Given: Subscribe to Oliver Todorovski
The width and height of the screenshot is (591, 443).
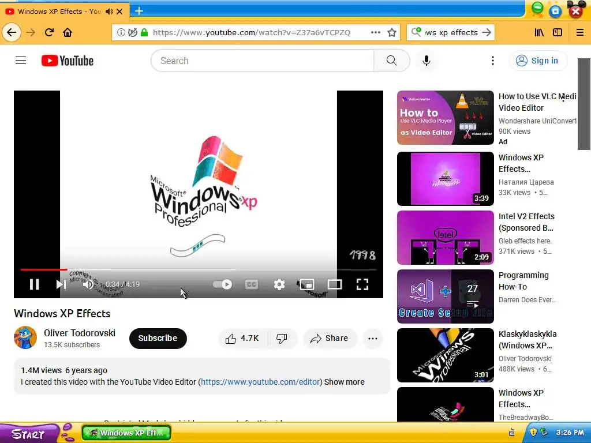Looking at the screenshot, I should (158, 338).
